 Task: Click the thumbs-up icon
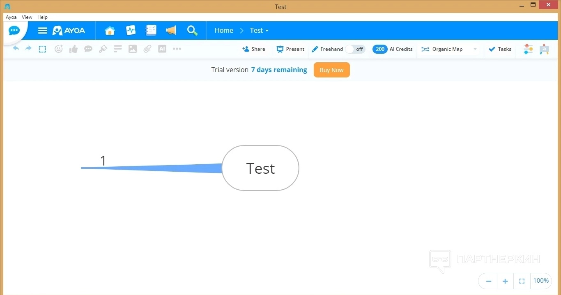[74, 49]
